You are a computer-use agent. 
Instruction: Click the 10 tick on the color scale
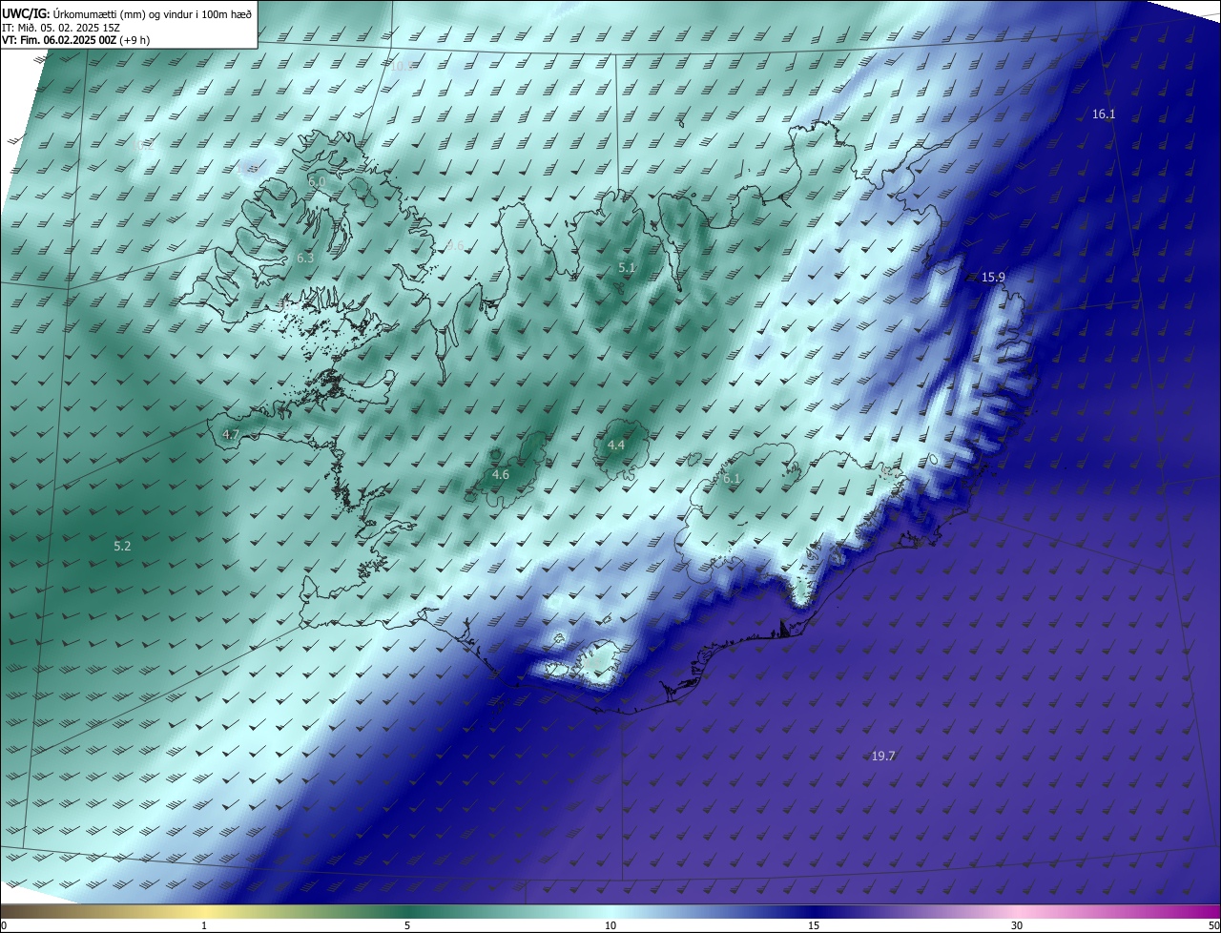(610, 925)
